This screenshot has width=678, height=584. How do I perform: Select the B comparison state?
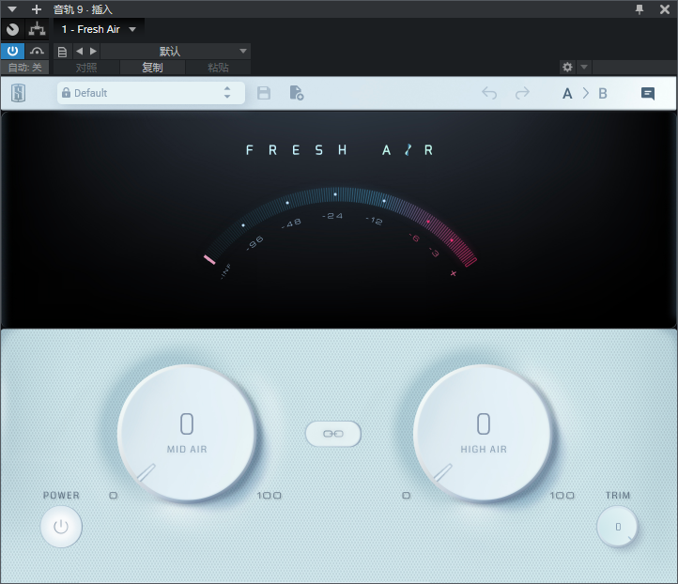pyautogui.click(x=603, y=93)
